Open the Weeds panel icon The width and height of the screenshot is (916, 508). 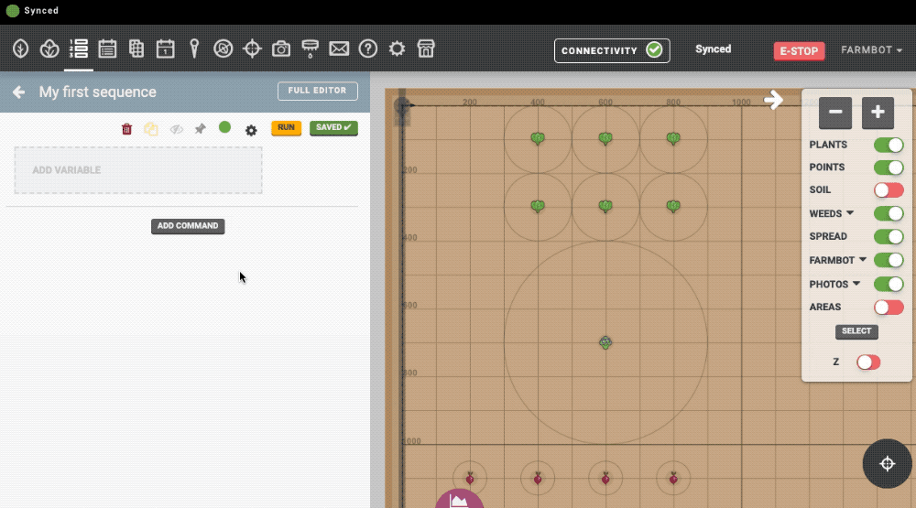223,49
